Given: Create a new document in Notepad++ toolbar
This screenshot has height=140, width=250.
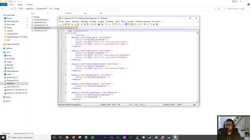Looking at the screenshot, I should coord(60,24).
